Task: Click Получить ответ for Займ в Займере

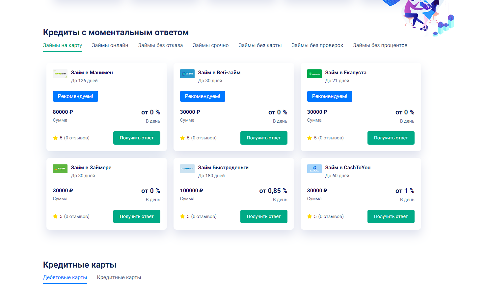Action: (137, 216)
